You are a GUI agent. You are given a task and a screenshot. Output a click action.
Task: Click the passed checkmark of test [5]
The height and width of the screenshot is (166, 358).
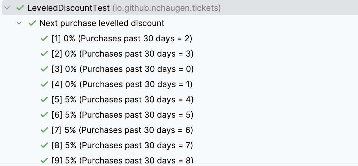44,100
